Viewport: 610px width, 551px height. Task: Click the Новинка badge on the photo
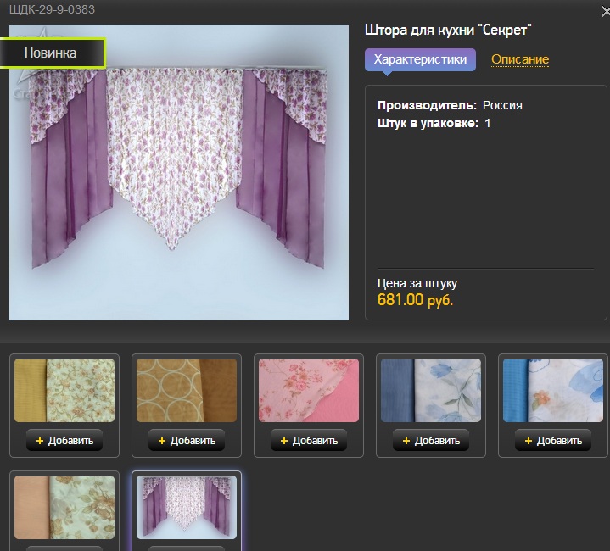point(52,53)
